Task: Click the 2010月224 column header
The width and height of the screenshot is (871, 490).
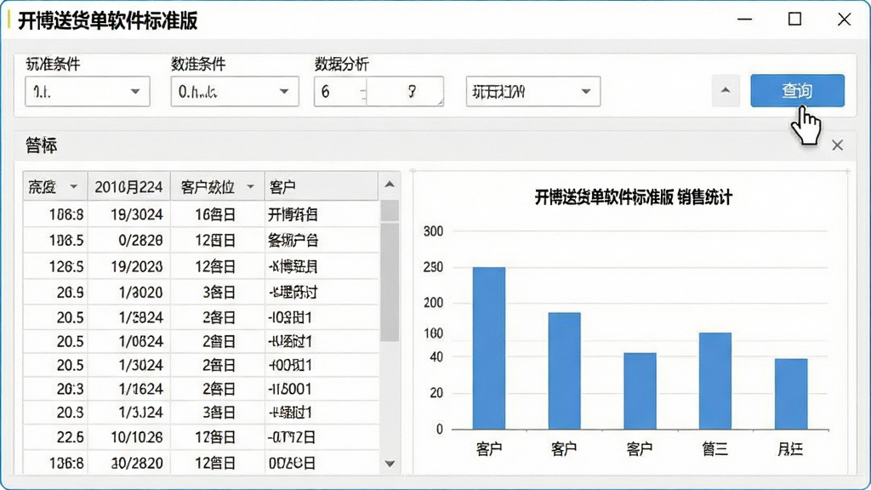Action: 129,186
